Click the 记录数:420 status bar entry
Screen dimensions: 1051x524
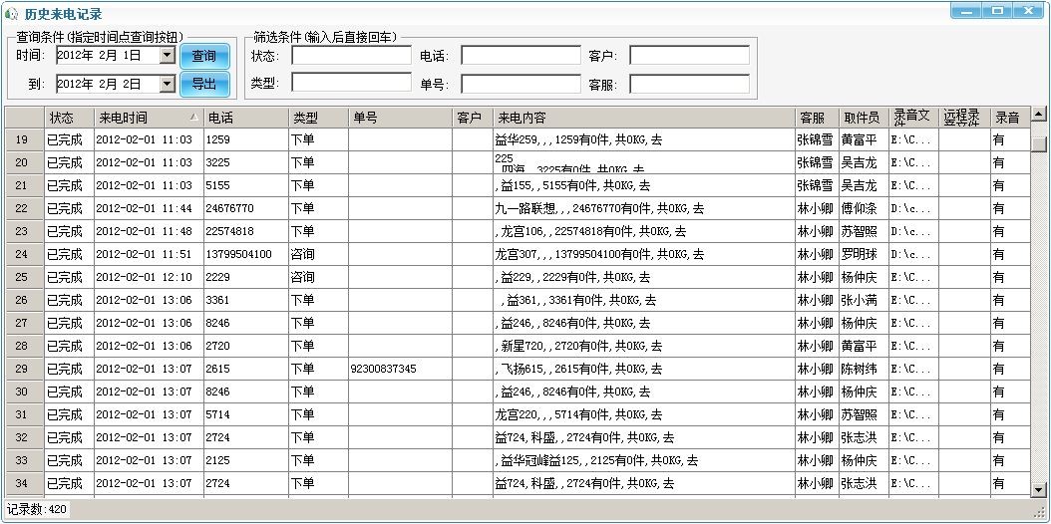pos(37,510)
